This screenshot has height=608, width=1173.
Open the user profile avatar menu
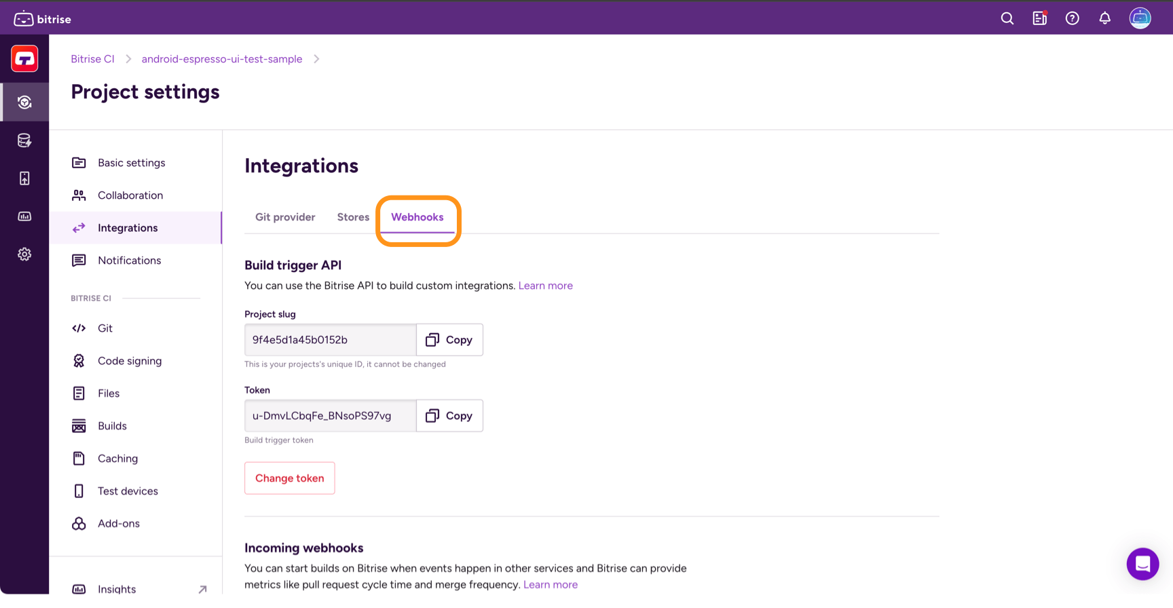1140,18
